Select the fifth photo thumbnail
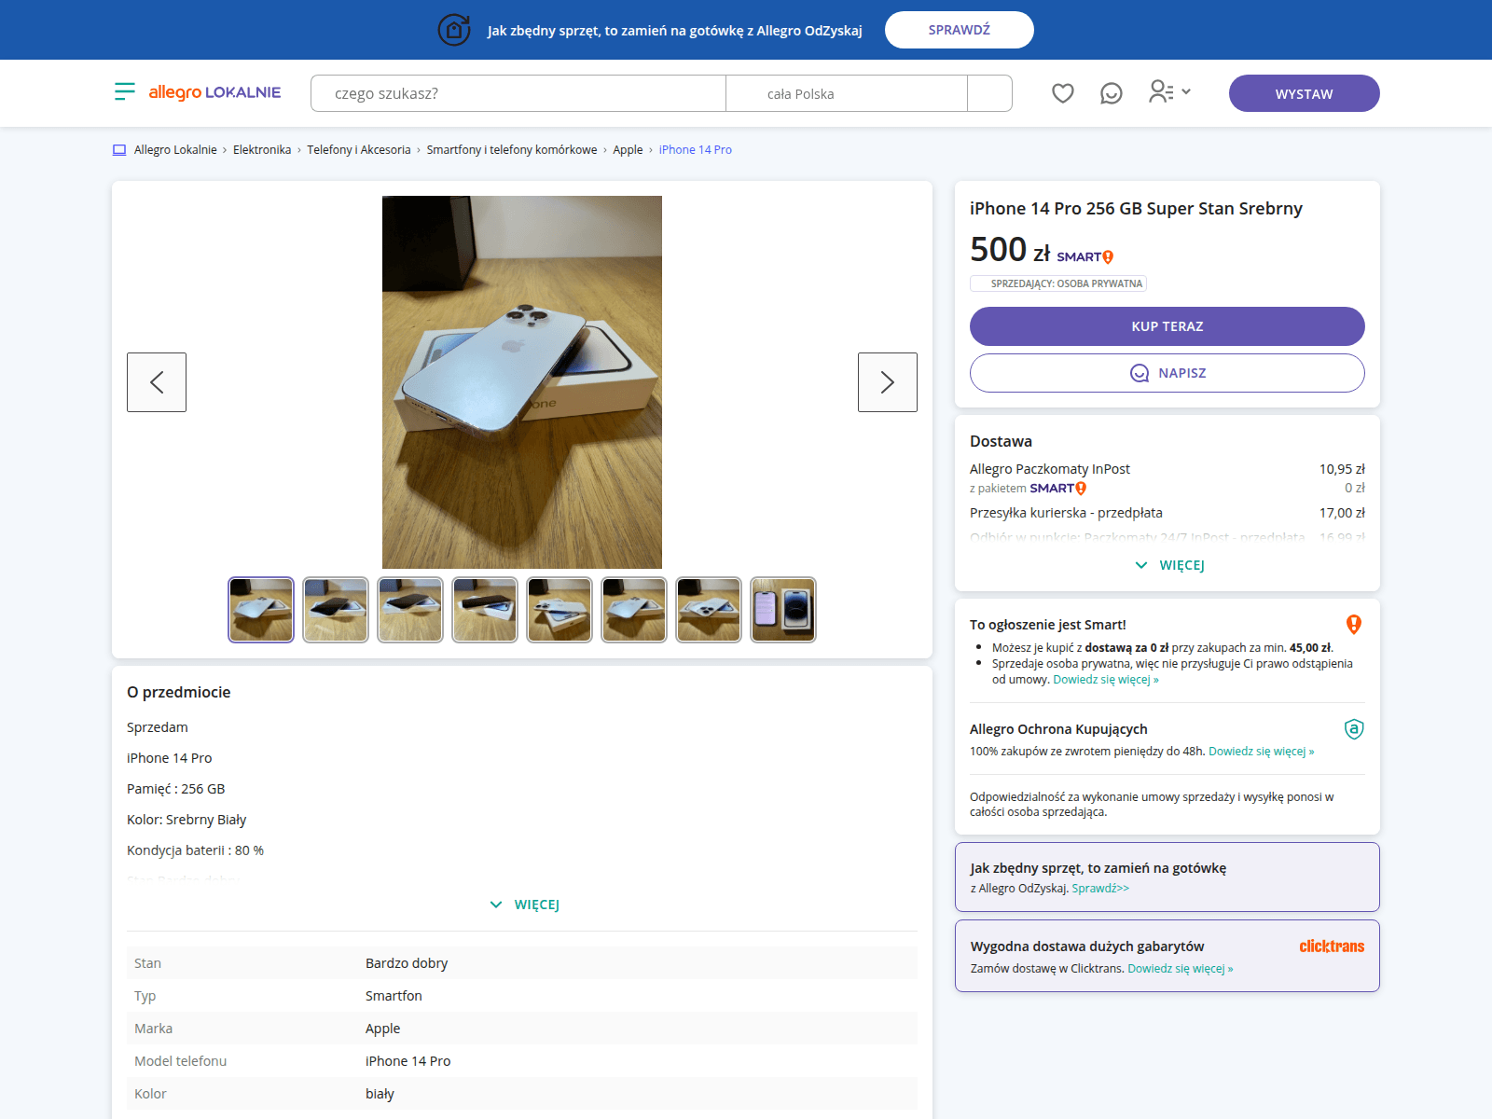 pyautogui.click(x=559, y=610)
